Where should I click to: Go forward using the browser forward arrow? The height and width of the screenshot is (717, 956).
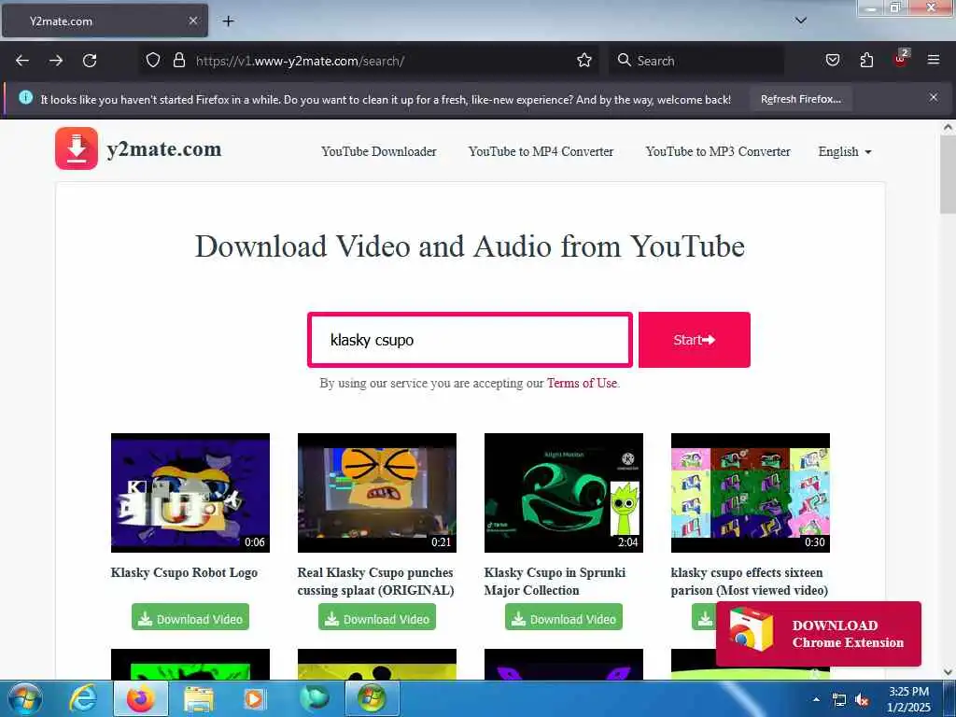click(x=56, y=61)
